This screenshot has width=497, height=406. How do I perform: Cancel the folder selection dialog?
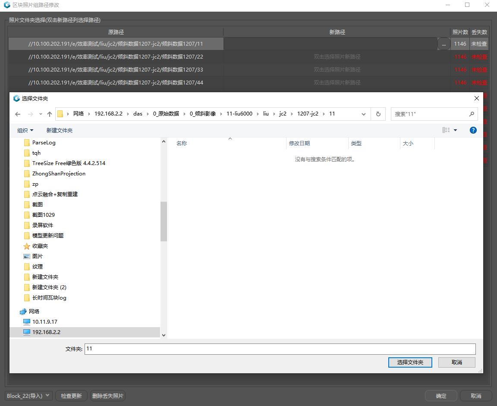(x=457, y=362)
